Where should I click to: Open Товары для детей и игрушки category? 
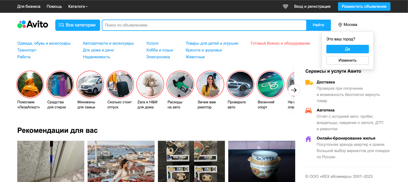[x=212, y=43]
